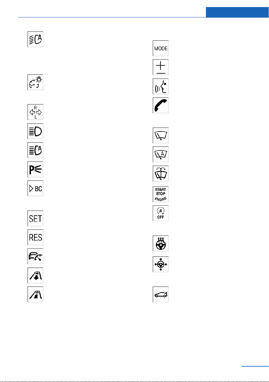Click the BC onboard computer icon
This screenshot has height=382, width=269.
35,188
